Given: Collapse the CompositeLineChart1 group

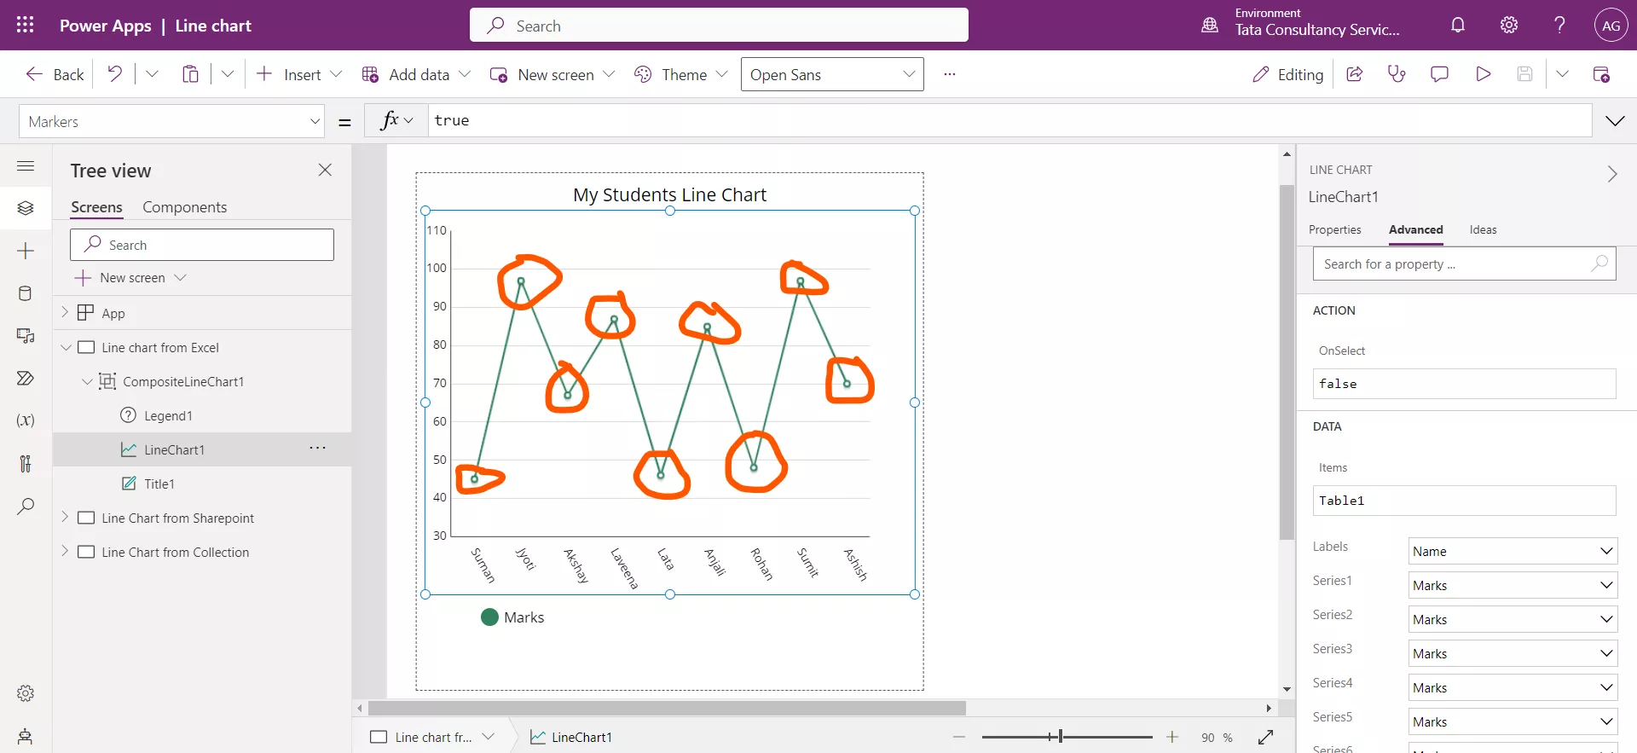Looking at the screenshot, I should coord(87,381).
